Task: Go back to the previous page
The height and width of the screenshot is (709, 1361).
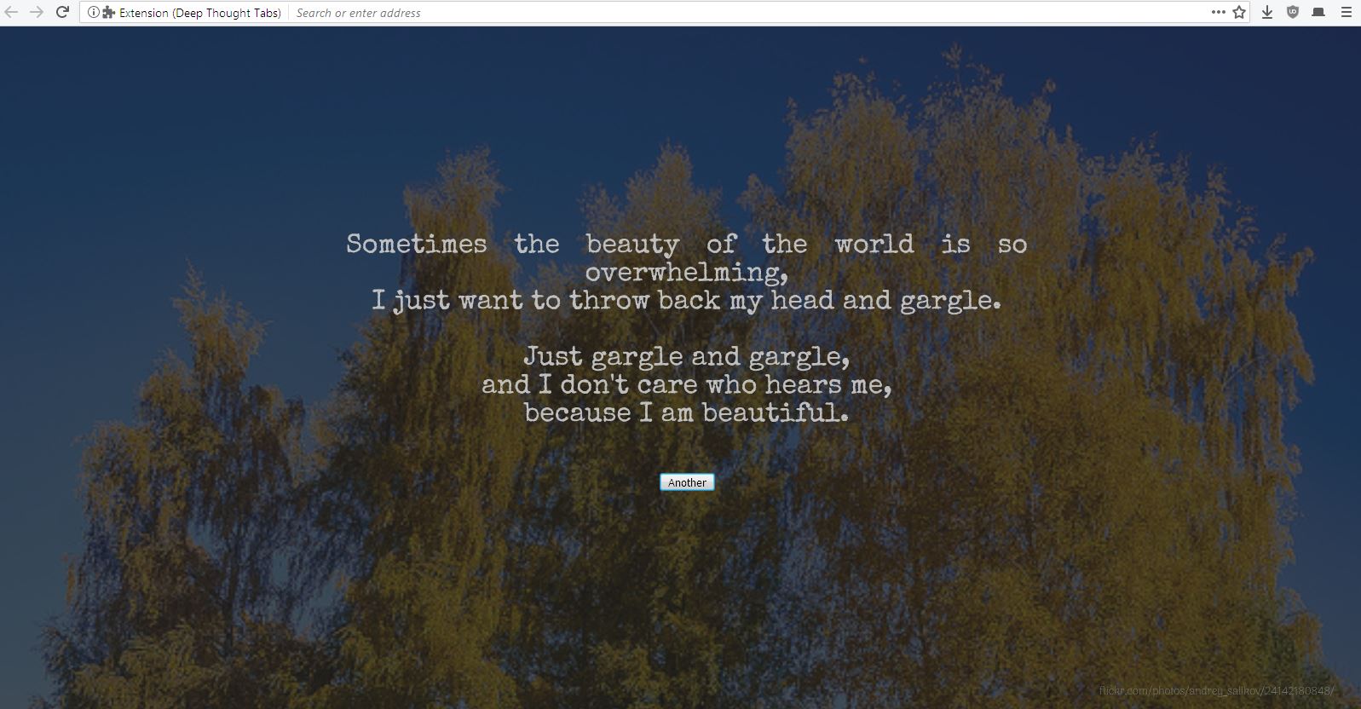Action: (x=12, y=12)
